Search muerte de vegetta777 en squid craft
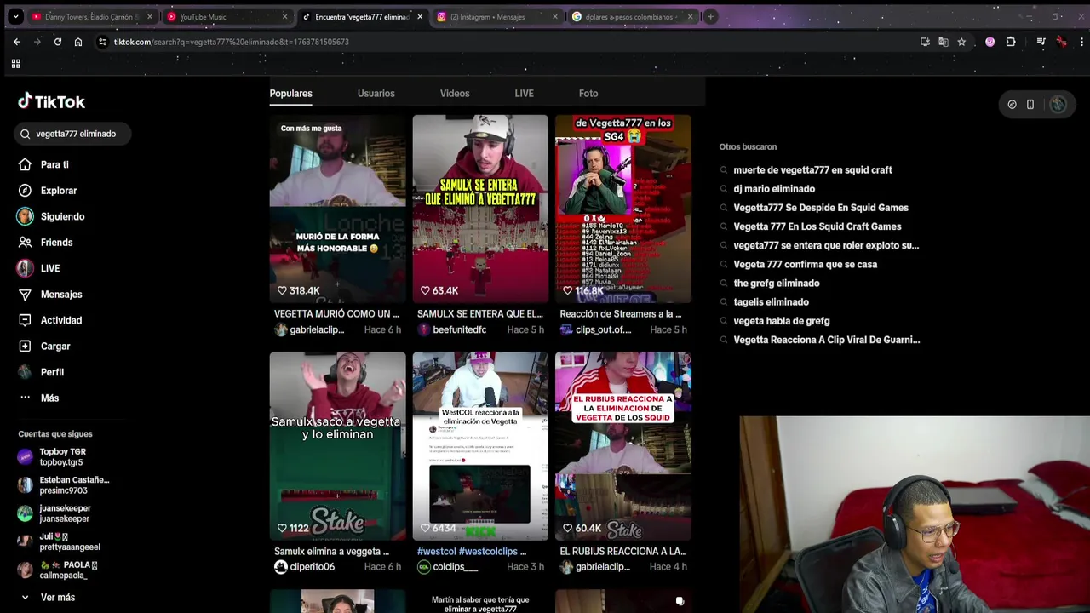 click(x=812, y=170)
